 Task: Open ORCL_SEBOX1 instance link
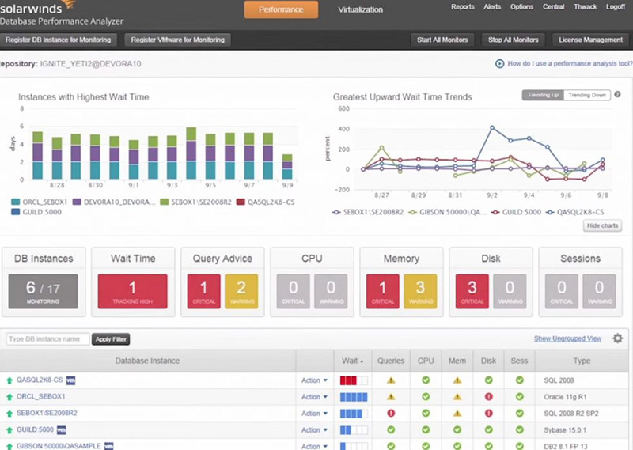[41, 396]
